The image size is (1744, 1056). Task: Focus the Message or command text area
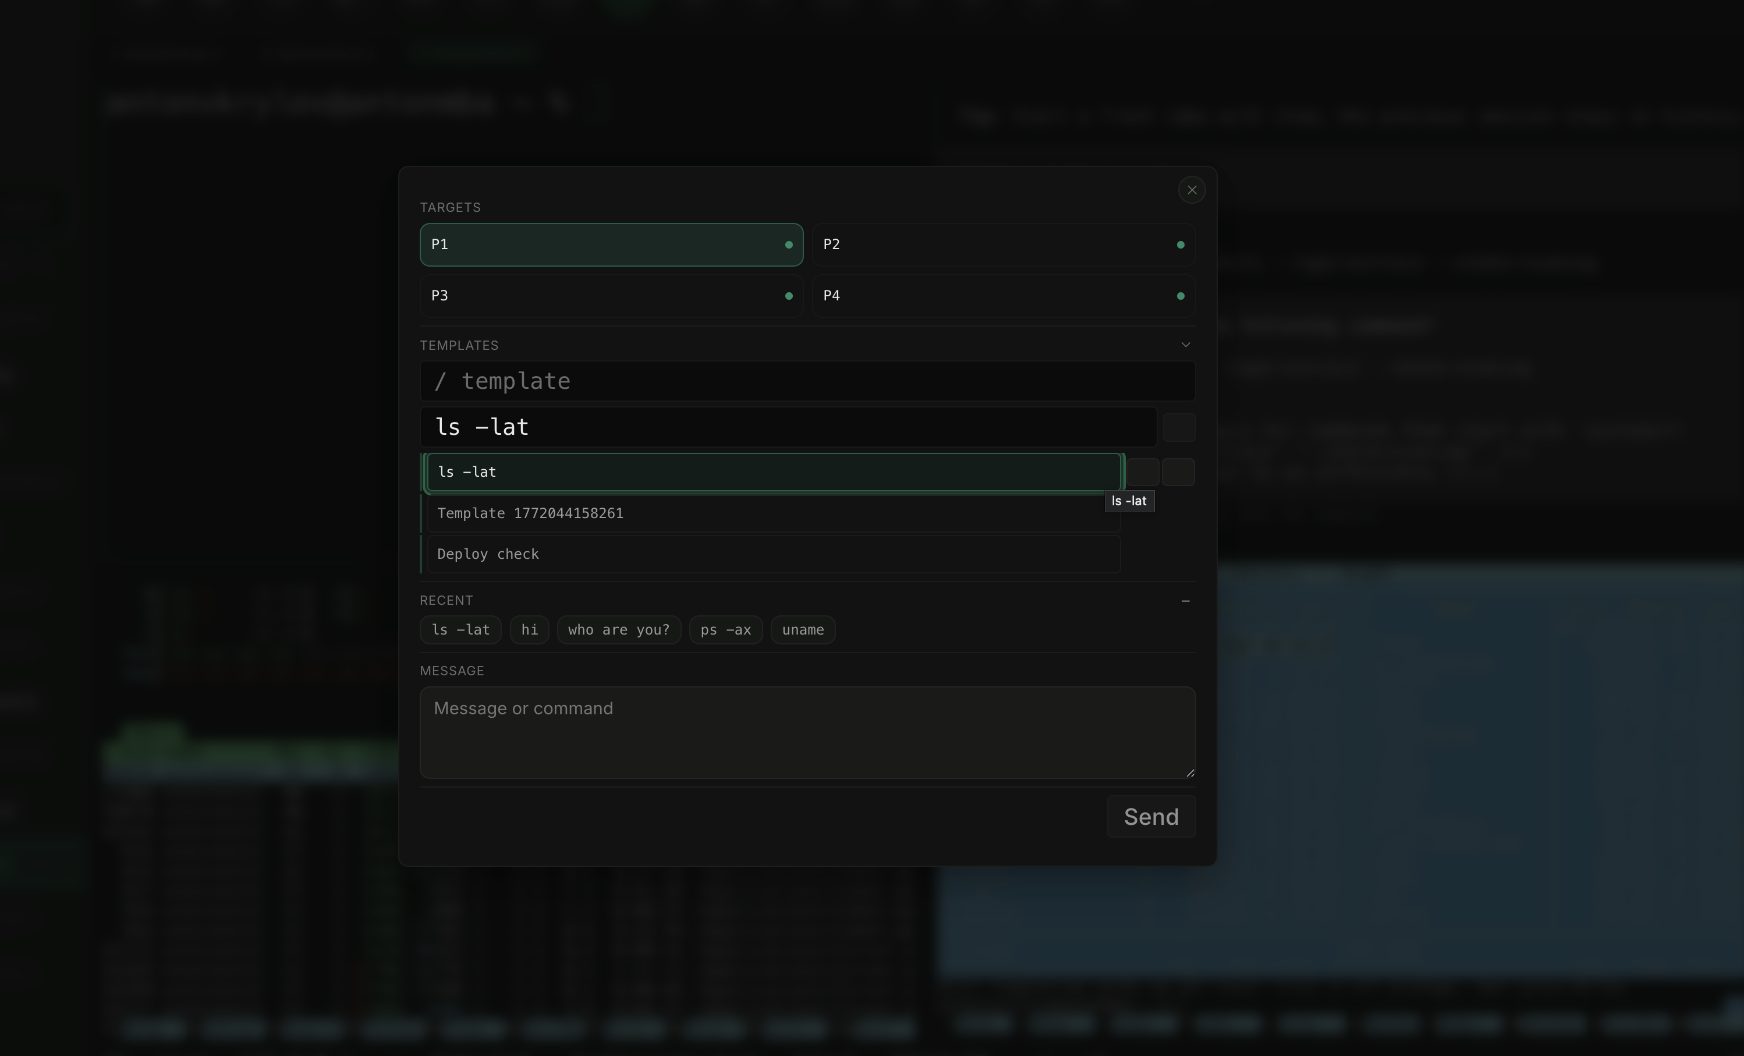click(x=807, y=733)
